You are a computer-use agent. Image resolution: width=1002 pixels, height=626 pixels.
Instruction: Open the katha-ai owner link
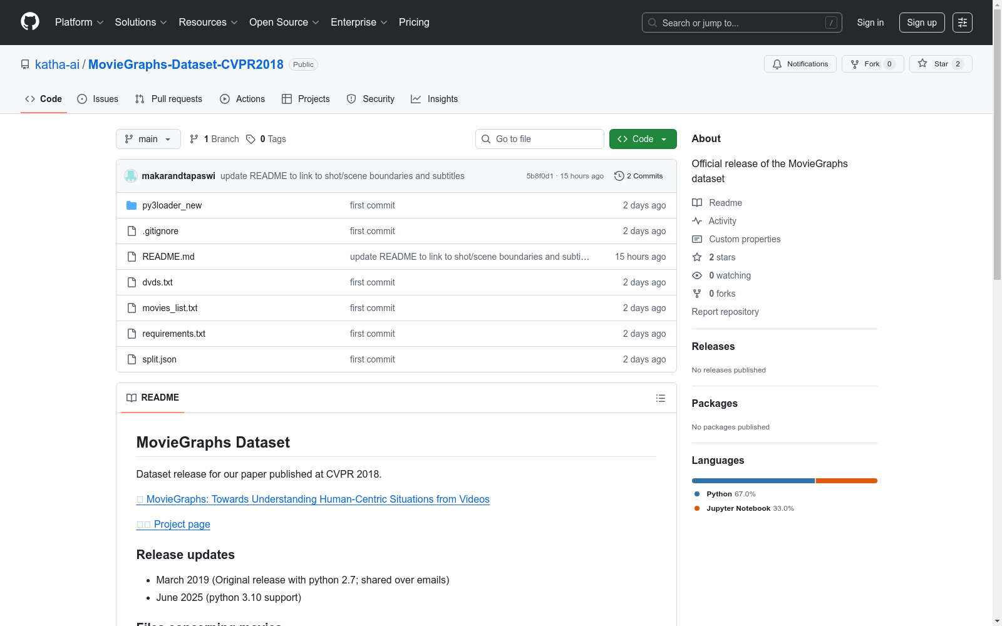pos(57,64)
